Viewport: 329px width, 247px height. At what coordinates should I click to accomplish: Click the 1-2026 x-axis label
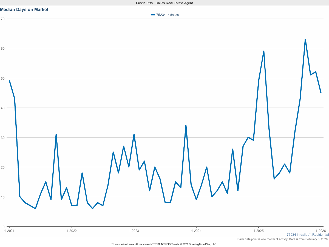point(321,231)
